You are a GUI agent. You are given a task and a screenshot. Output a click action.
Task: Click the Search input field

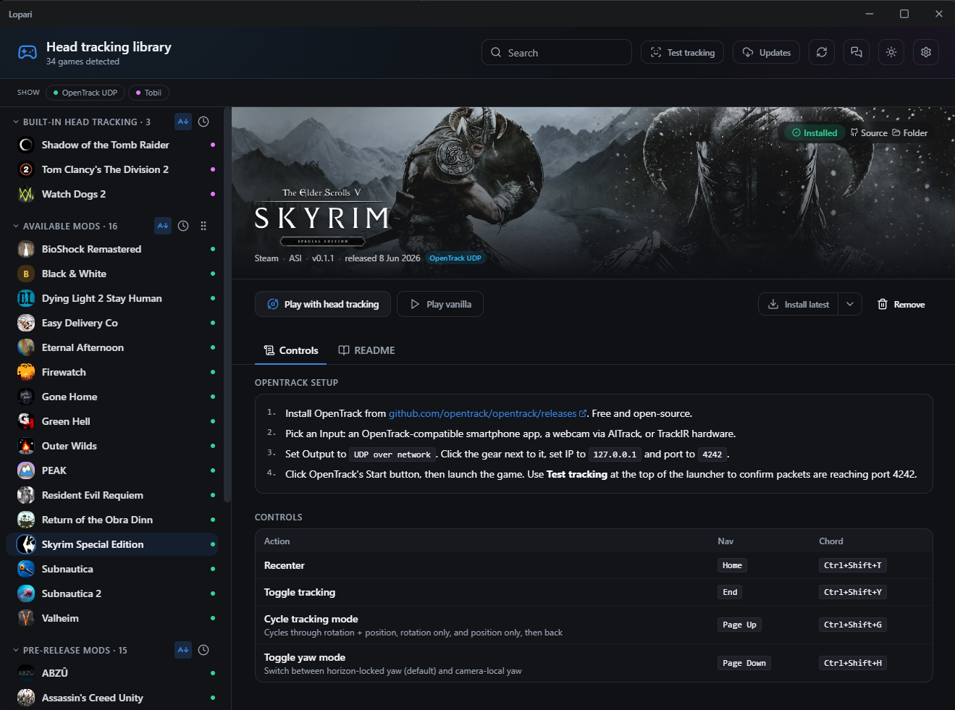(557, 52)
